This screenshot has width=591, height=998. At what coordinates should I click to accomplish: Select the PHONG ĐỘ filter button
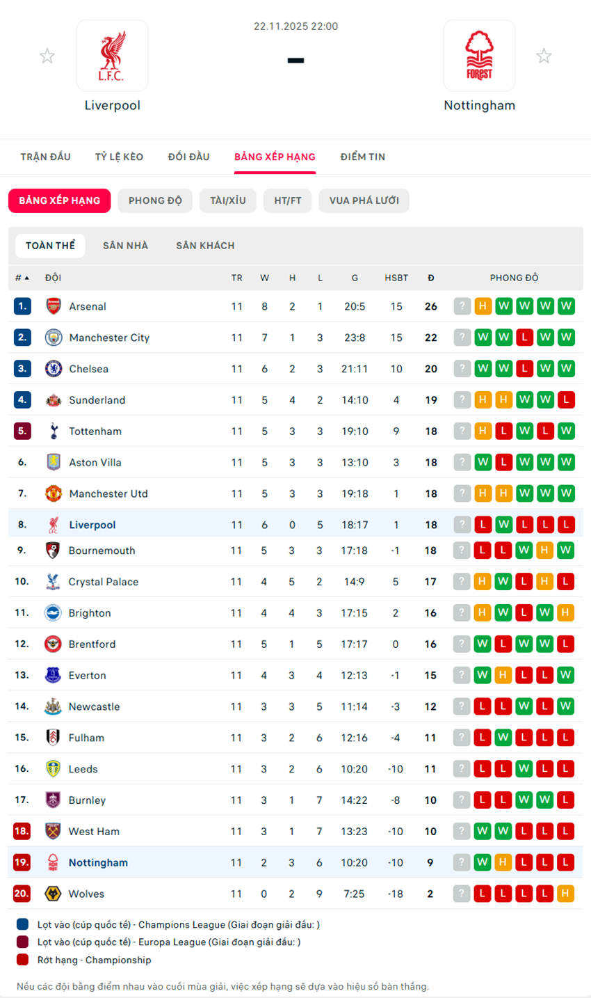155,200
